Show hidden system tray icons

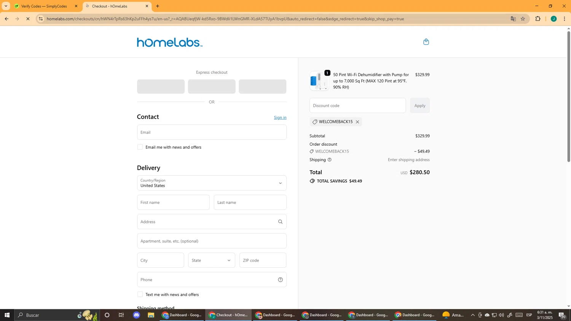[x=473, y=315]
